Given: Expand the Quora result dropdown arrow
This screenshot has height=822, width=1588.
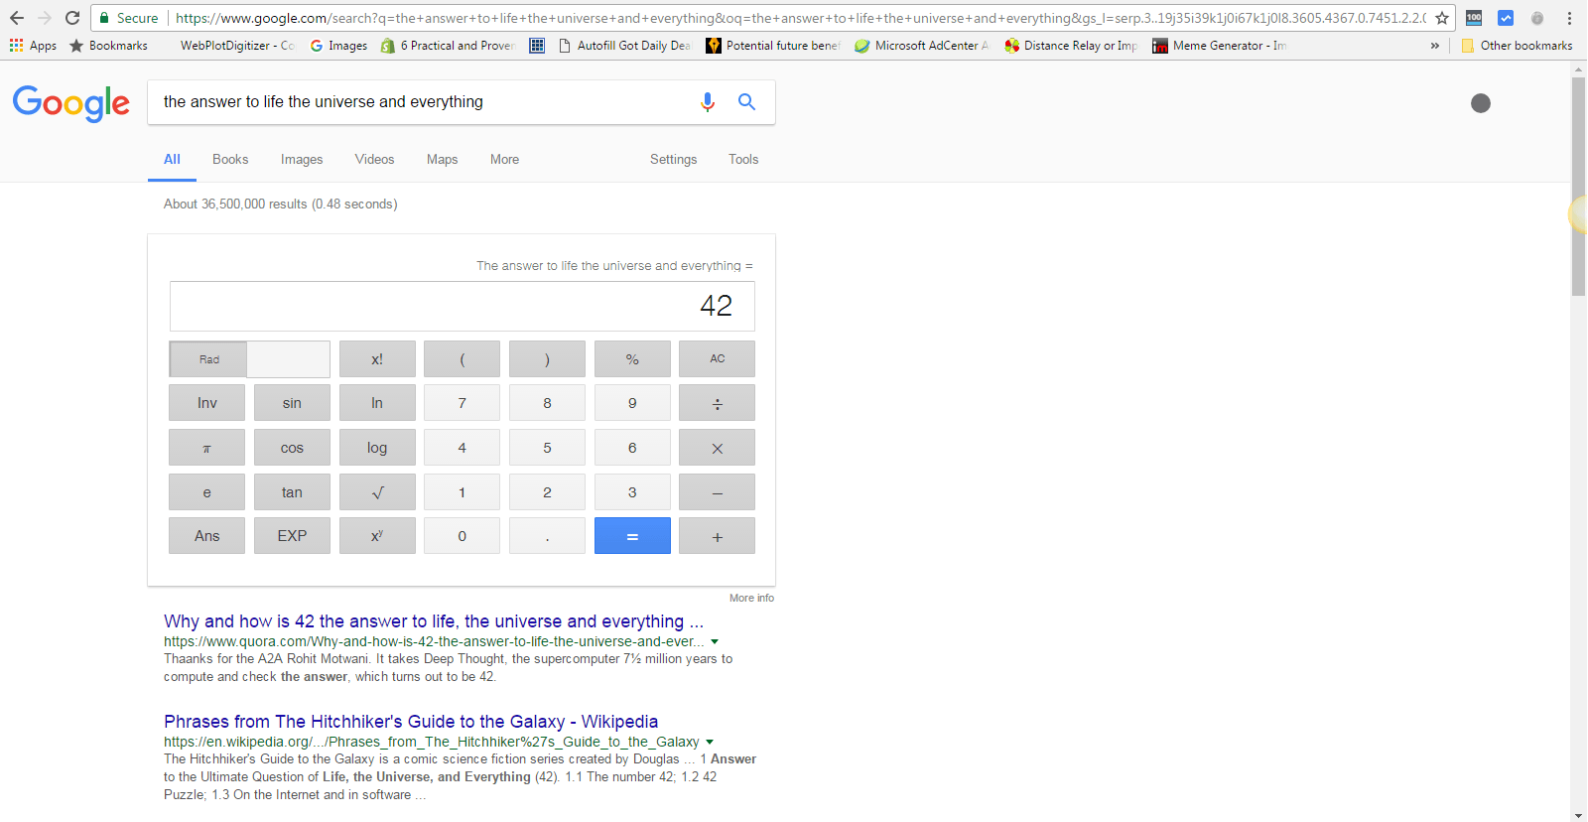Looking at the screenshot, I should [715, 641].
